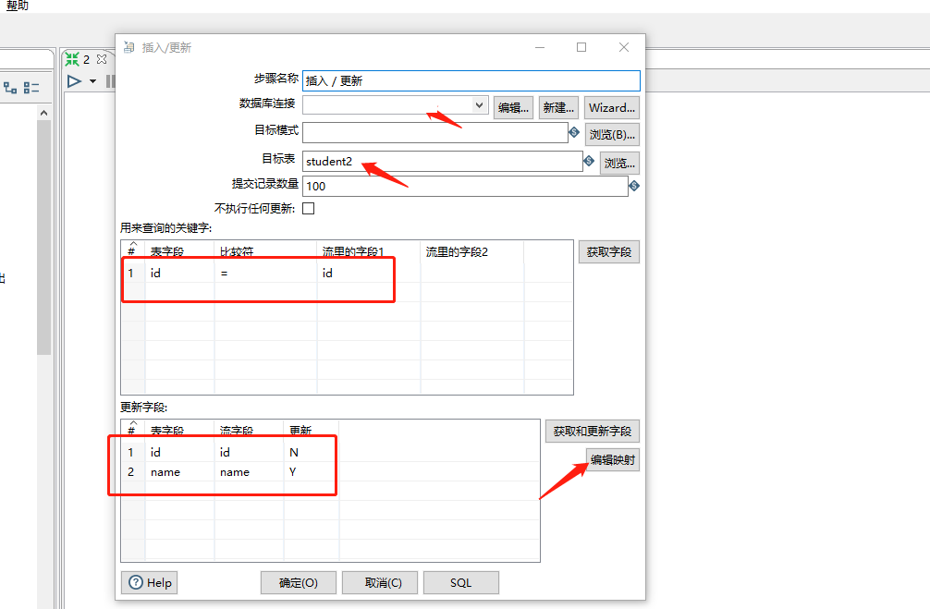The image size is (930, 609).
Task: Click the list view icon in the left panel
Action: 31,88
